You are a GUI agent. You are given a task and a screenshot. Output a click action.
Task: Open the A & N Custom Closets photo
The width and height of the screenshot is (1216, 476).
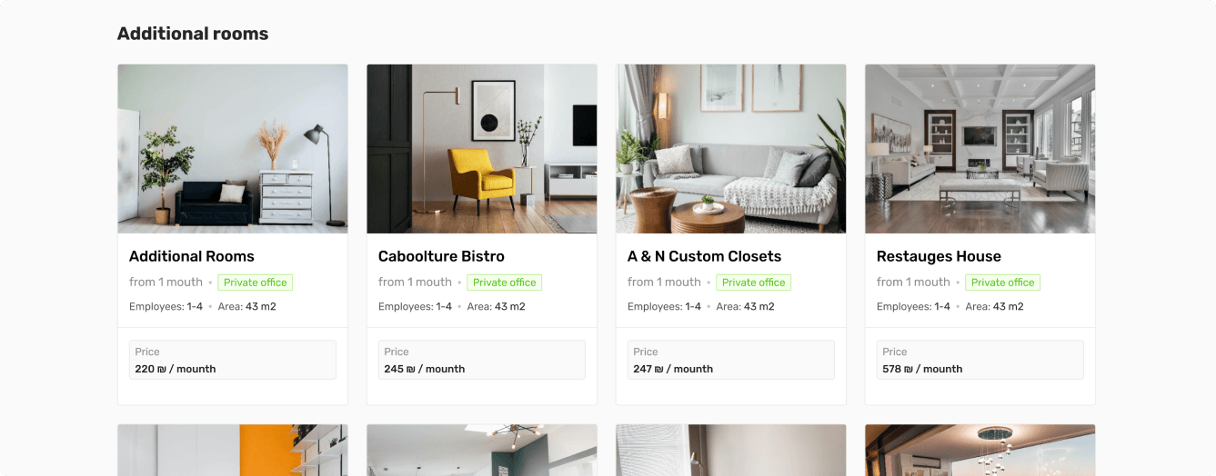pyautogui.click(x=731, y=149)
